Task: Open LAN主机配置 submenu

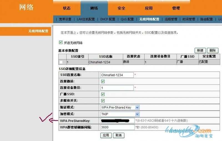Action: (x=86, y=19)
